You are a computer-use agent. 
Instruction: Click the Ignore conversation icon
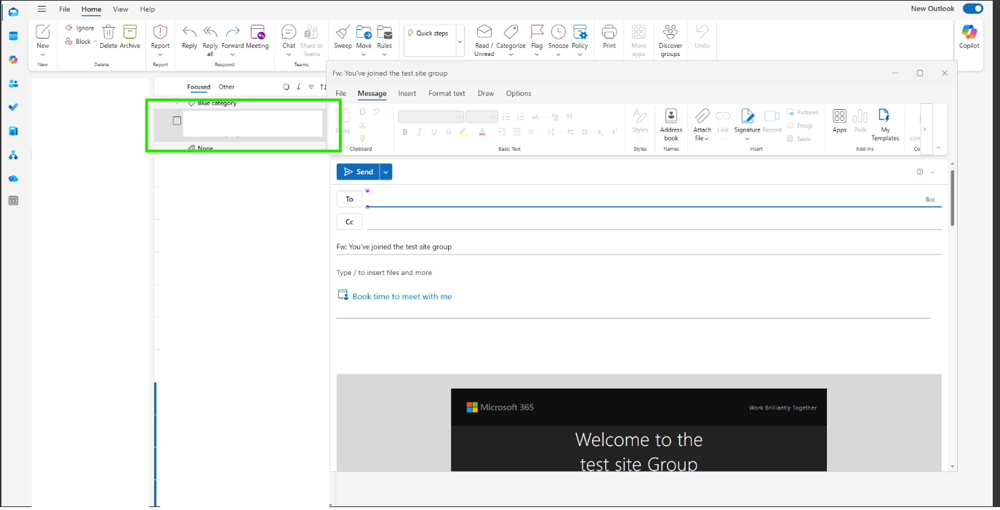pyautogui.click(x=80, y=28)
